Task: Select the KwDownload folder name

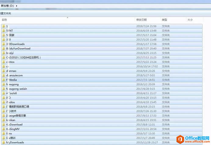Action: coord(14,124)
